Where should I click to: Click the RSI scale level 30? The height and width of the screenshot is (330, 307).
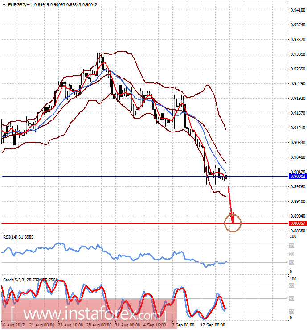291,263
